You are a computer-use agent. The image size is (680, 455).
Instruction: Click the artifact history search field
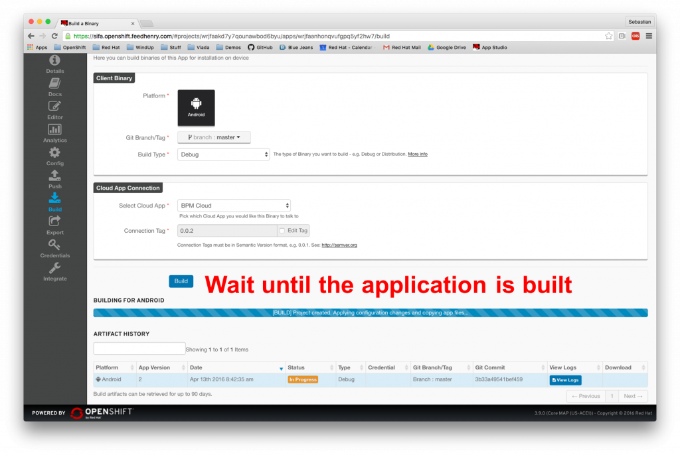click(139, 349)
